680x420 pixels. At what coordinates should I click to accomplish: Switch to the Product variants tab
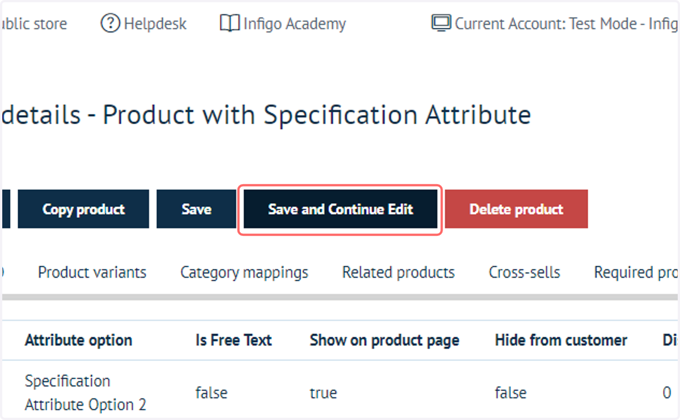pos(92,273)
